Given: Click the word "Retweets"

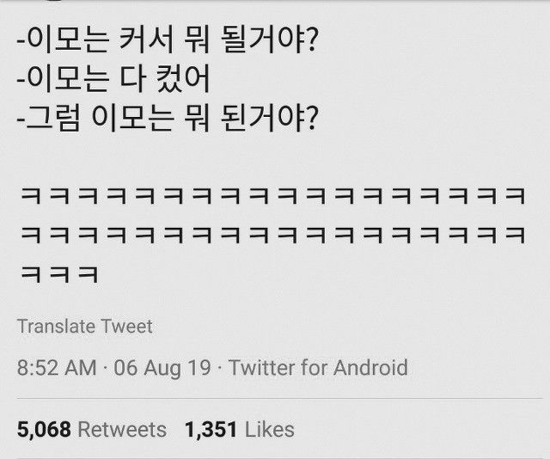Looking at the screenshot, I should [122, 429].
